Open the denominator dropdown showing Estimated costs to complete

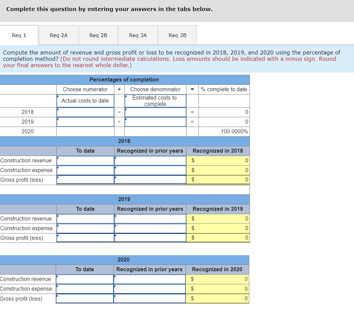(155, 101)
